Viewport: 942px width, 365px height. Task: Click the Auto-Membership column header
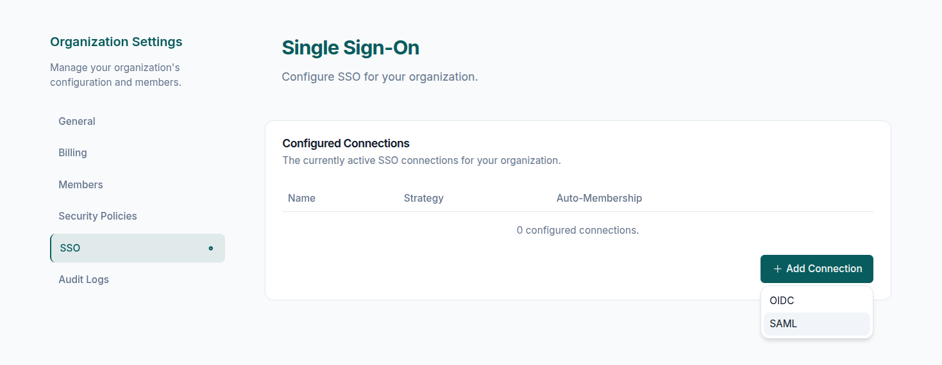[x=599, y=199]
